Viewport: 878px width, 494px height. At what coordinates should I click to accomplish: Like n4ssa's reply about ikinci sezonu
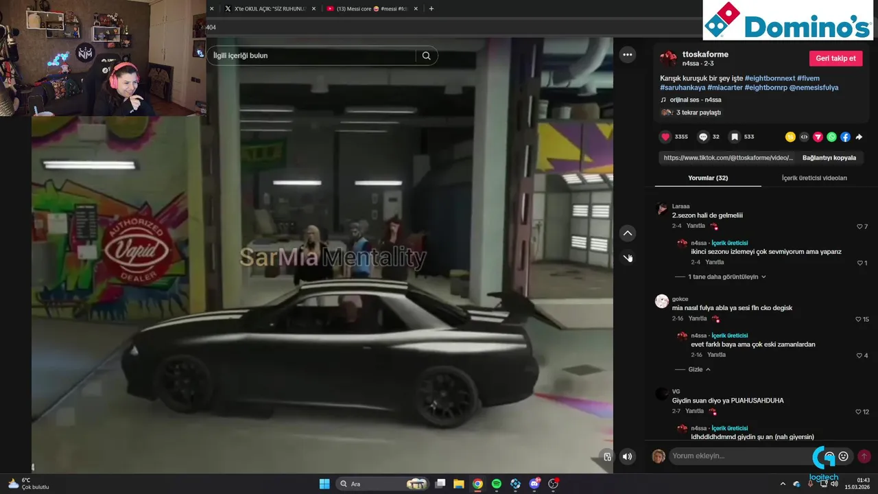859,263
